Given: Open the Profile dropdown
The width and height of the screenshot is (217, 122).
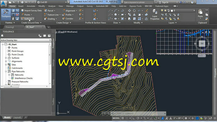Looking at the screenshot, I should (68, 15).
